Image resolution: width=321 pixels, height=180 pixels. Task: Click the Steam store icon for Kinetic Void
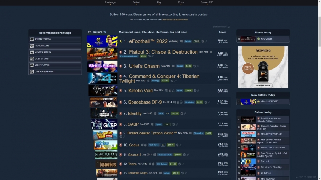point(195,91)
